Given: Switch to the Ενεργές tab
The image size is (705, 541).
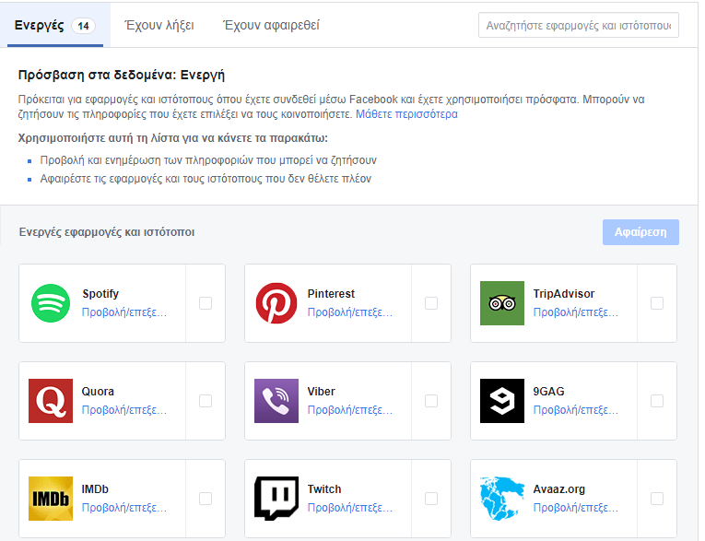Looking at the screenshot, I should [55, 25].
